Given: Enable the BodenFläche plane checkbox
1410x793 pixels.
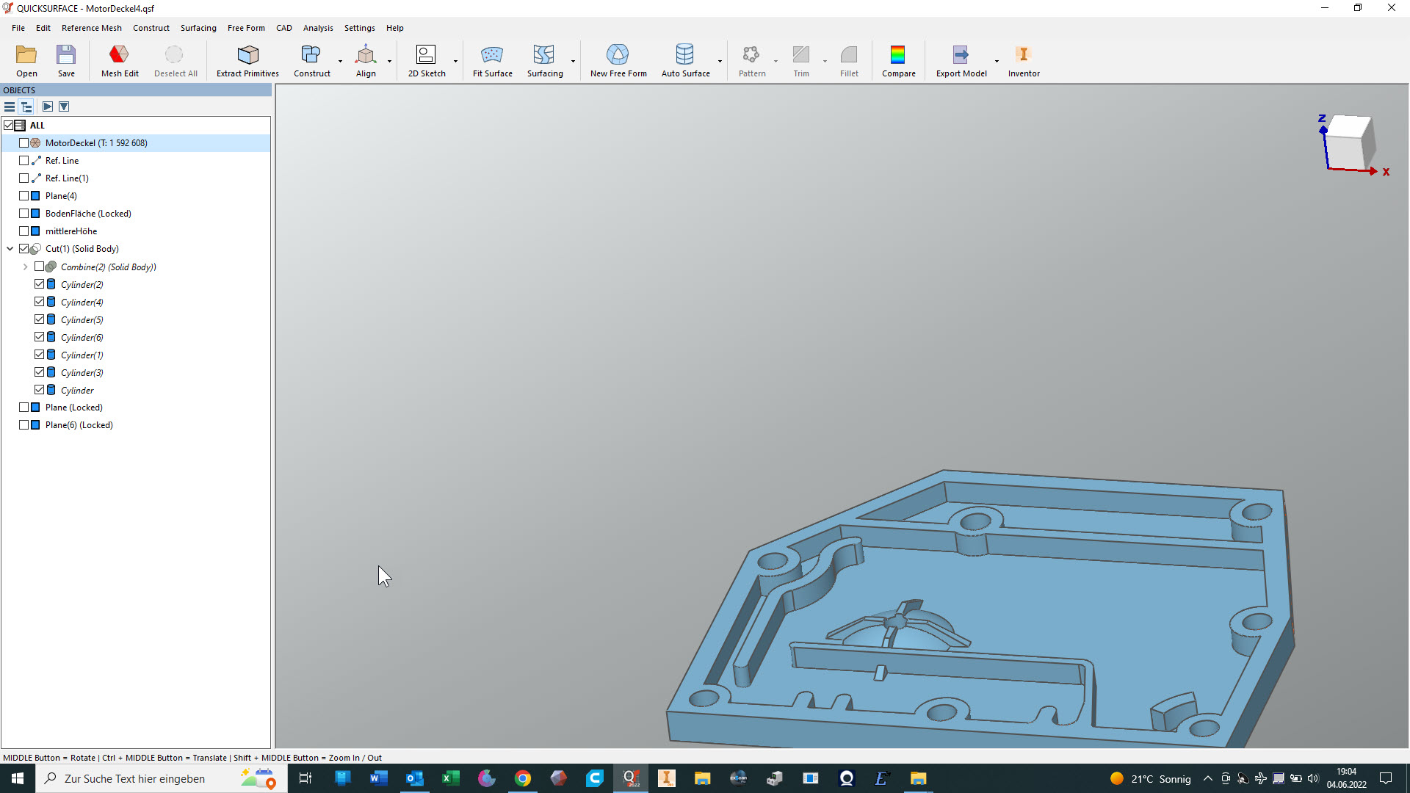Looking at the screenshot, I should point(24,214).
